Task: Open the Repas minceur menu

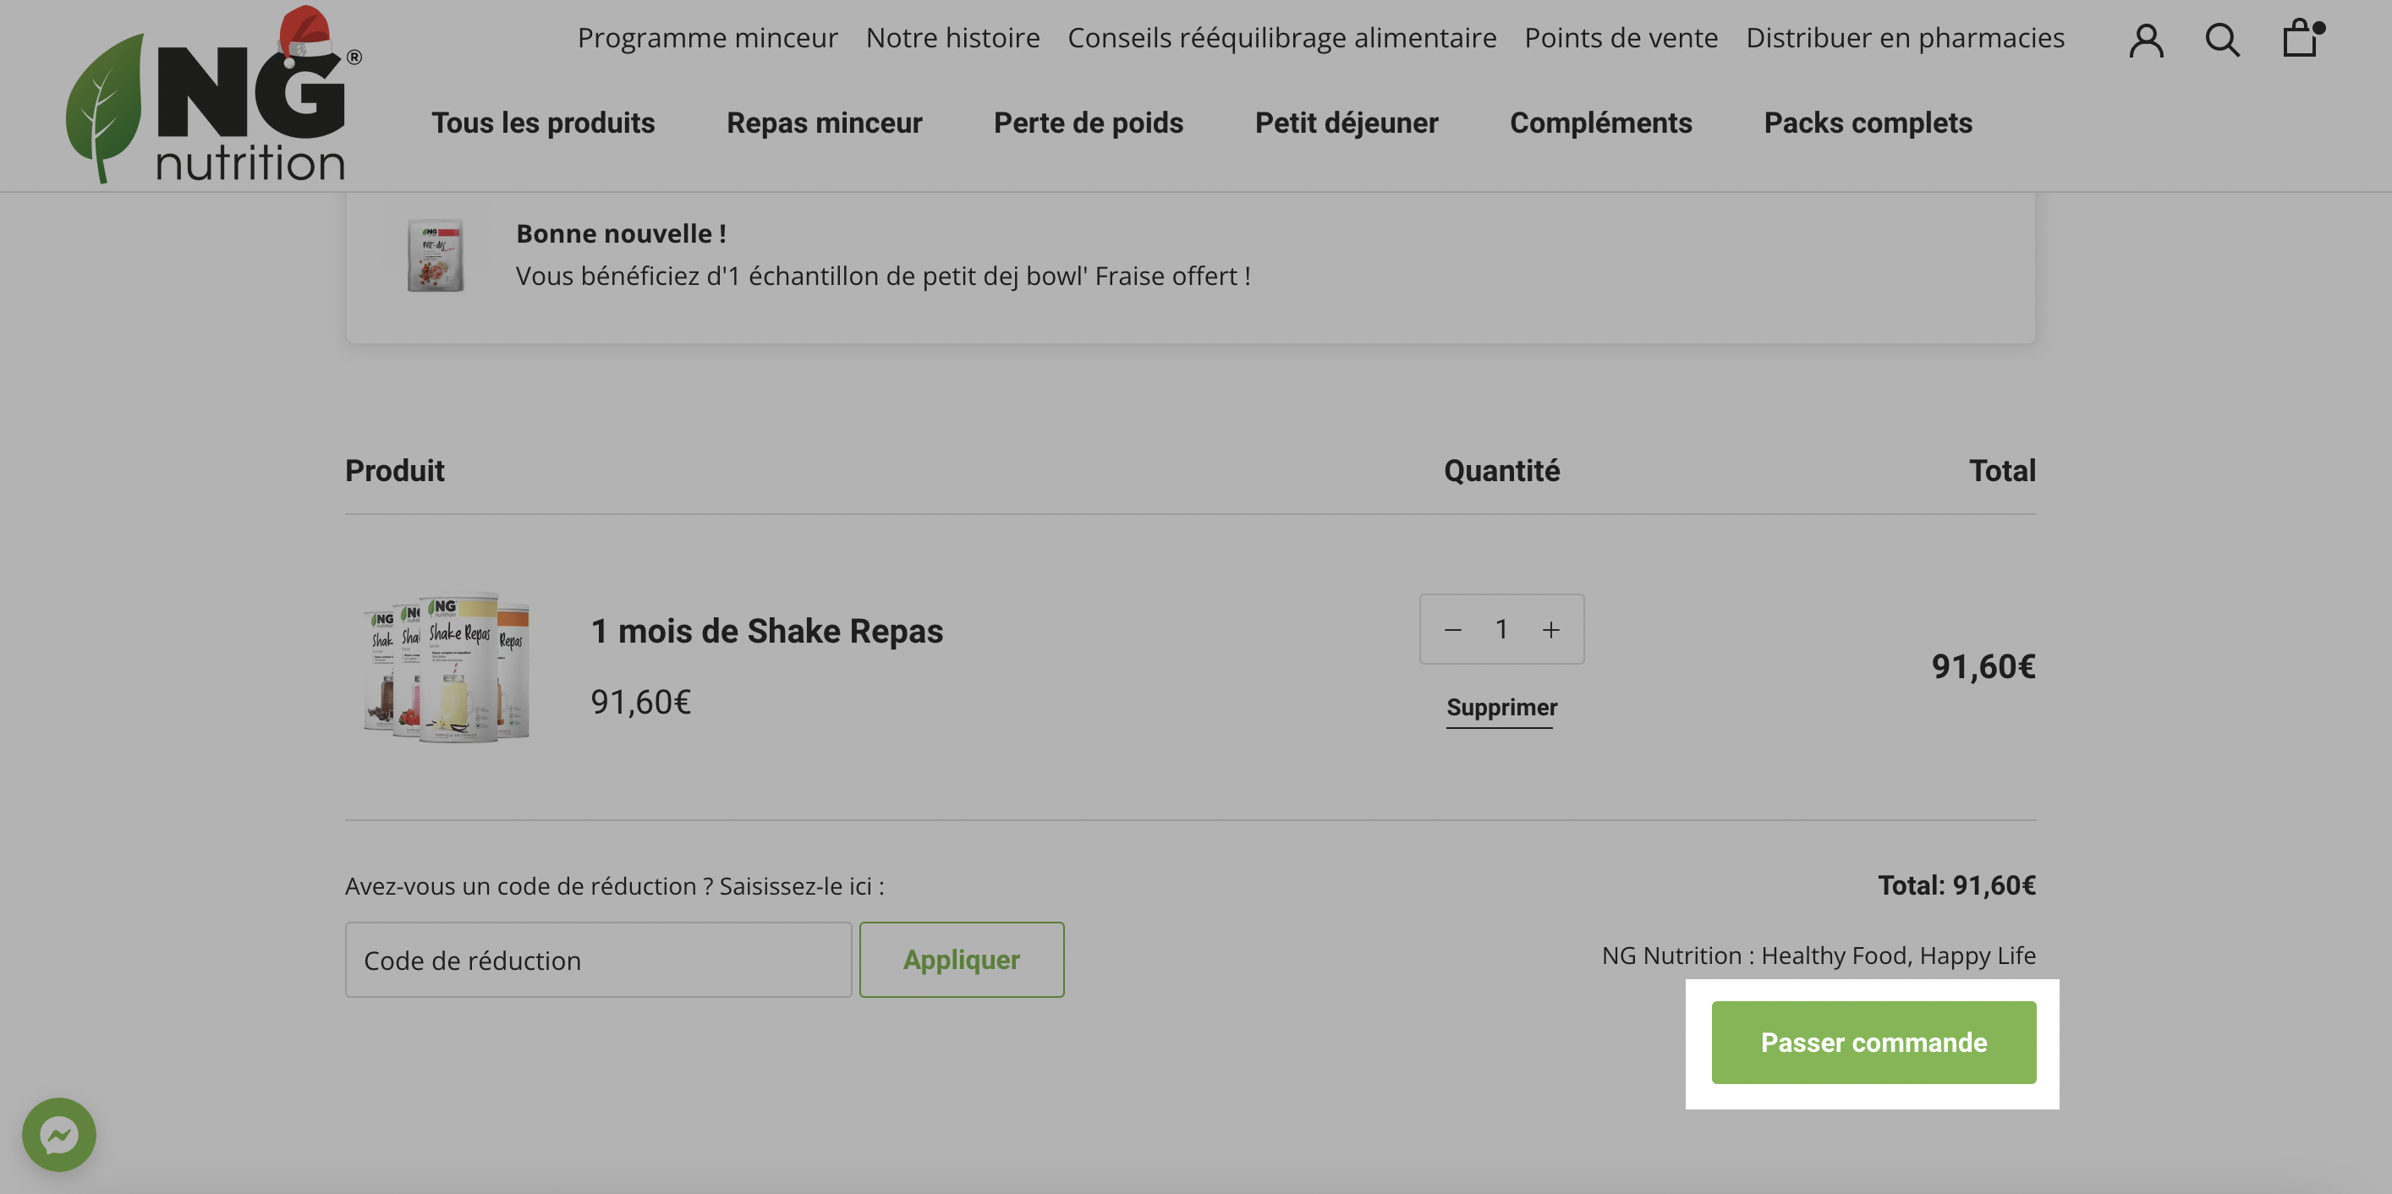Action: 824,123
